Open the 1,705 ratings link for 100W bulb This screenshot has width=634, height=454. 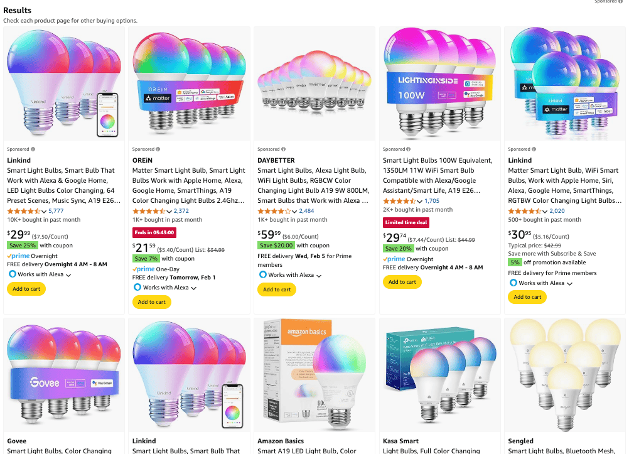click(433, 202)
